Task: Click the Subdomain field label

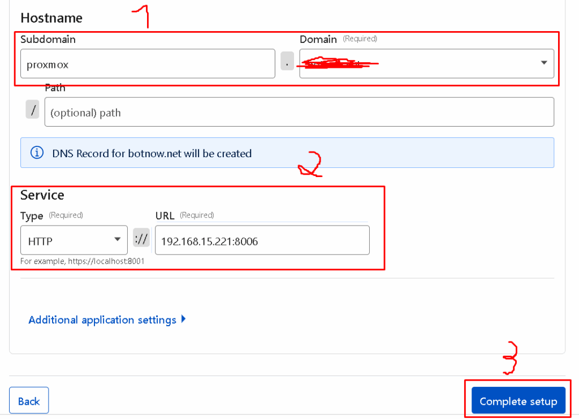Action: pyautogui.click(x=48, y=40)
